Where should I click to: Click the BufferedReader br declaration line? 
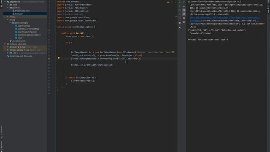[x=123, y=52]
